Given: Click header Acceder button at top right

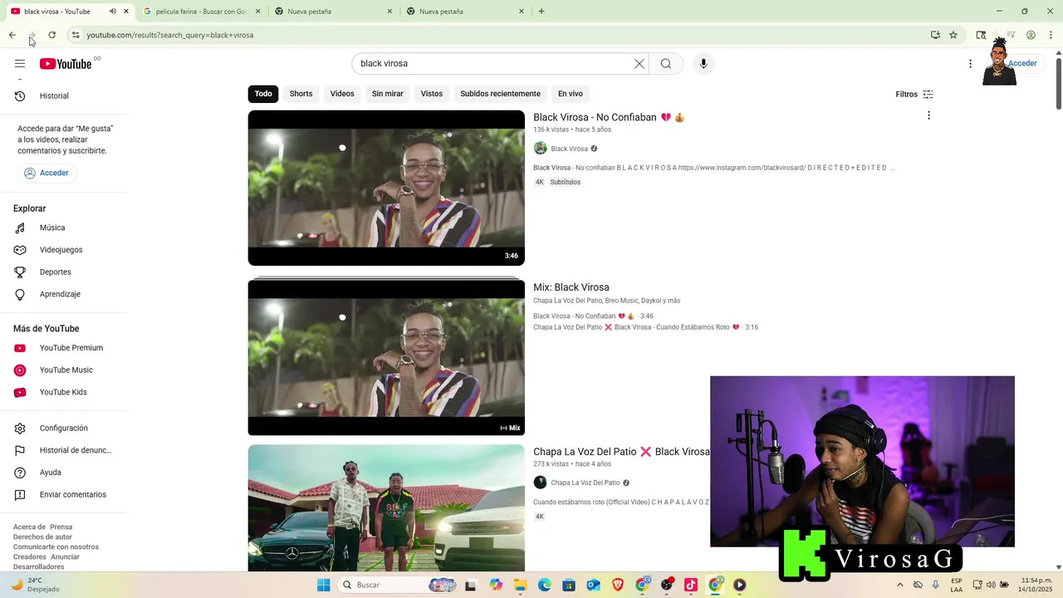Looking at the screenshot, I should [x=1022, y=63].
